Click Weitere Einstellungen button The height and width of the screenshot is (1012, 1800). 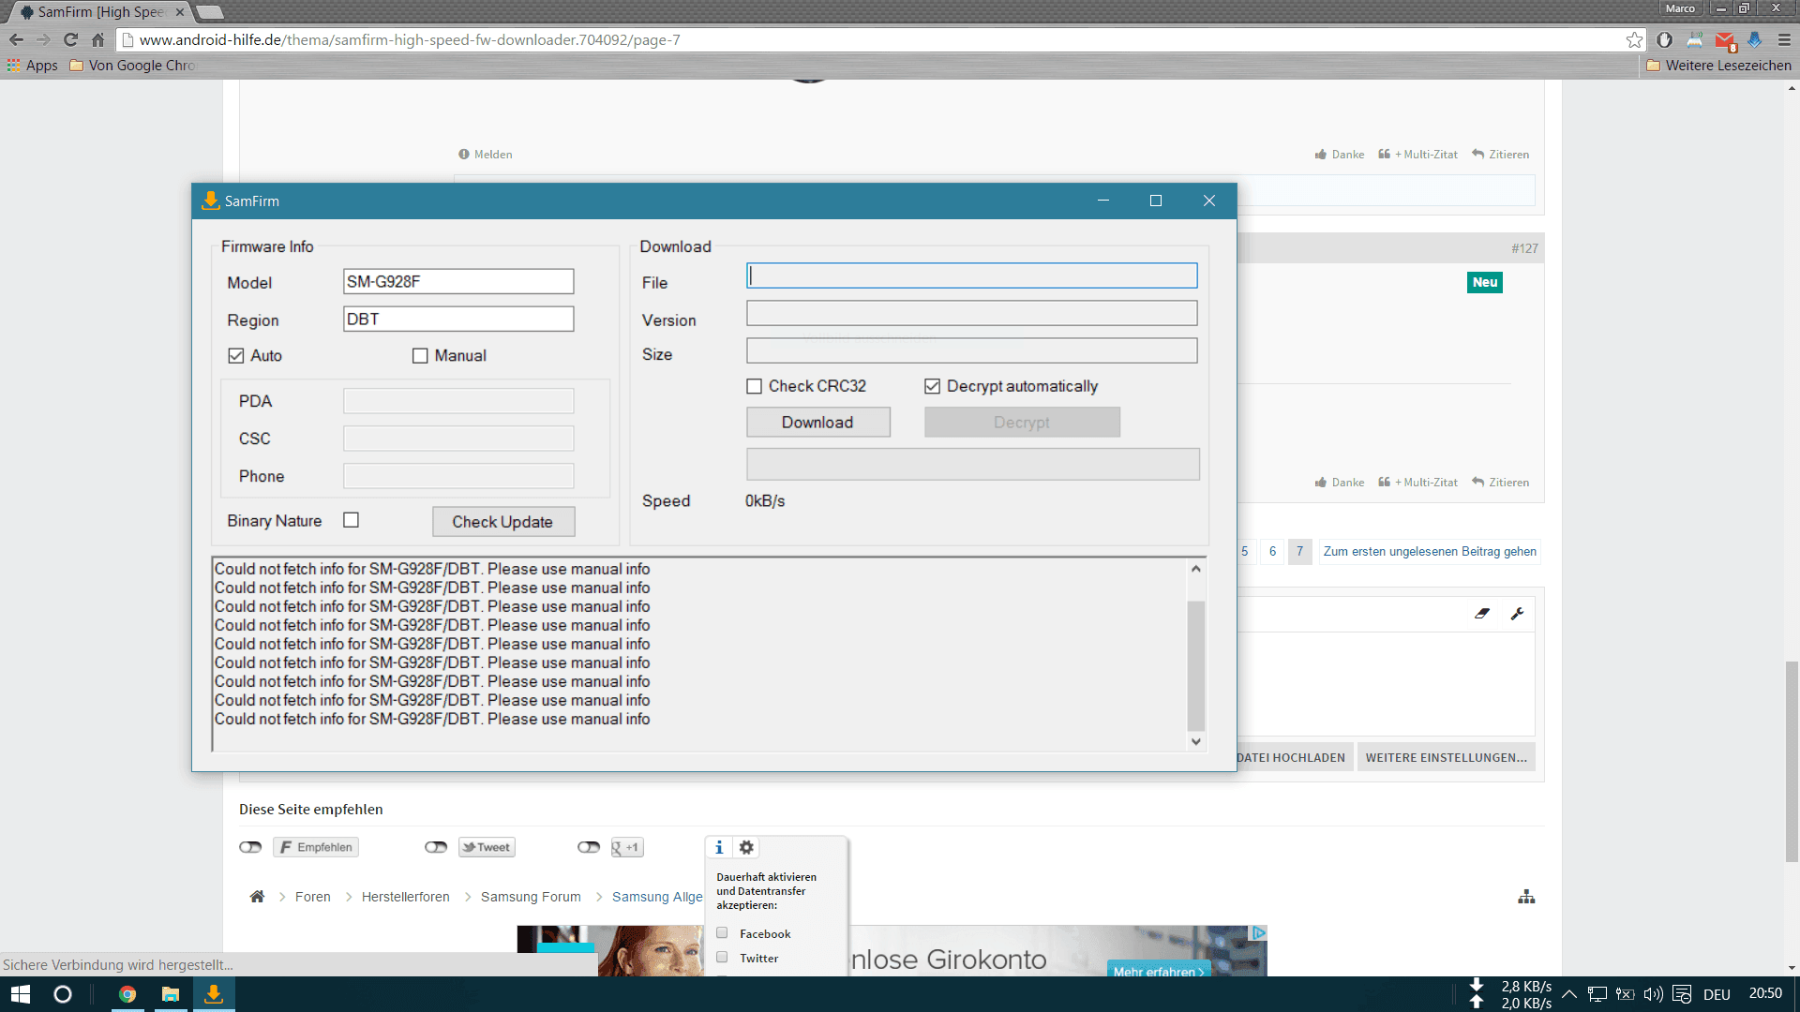pos(1447,758)
